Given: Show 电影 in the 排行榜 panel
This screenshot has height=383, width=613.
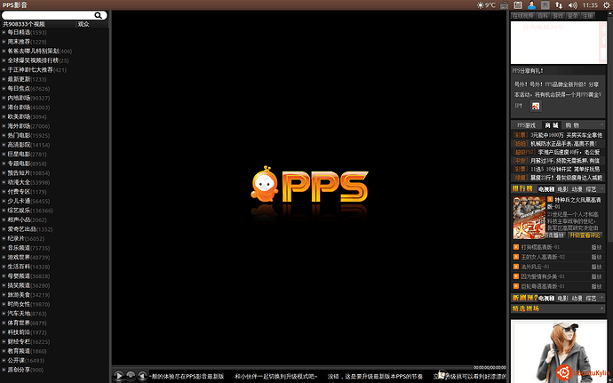Looking at the screenshot, I should tap(562, 189).
